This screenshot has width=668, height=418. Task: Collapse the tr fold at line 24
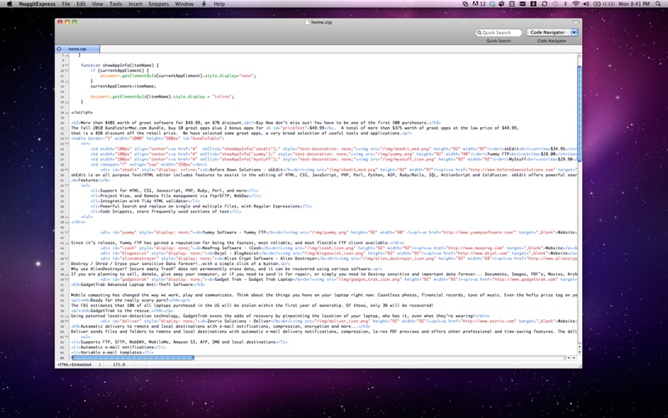[x=67, y=144]
